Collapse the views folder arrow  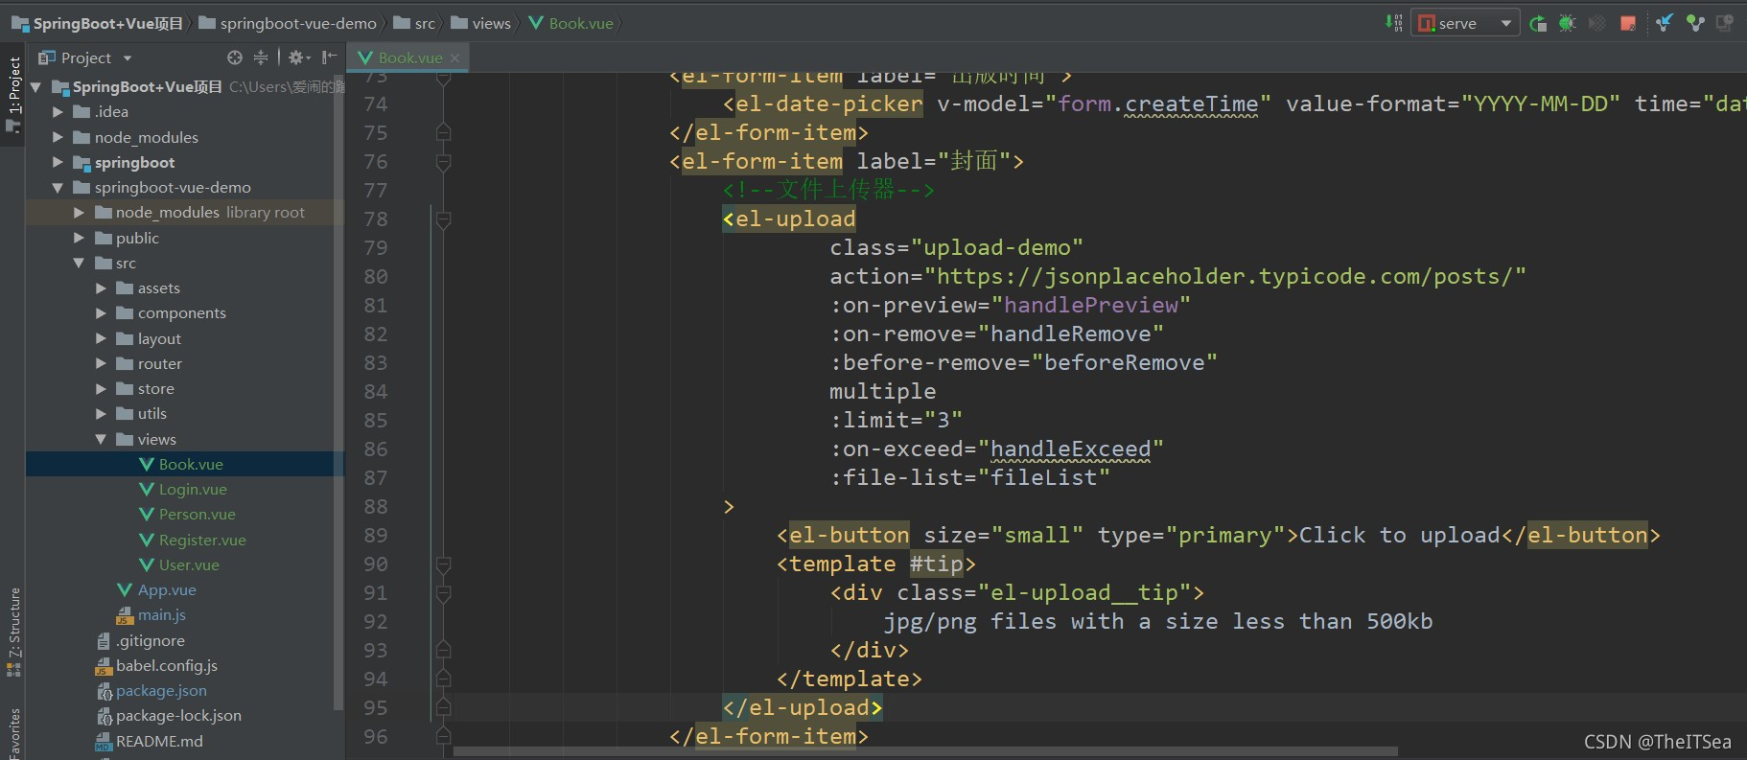click(x=101, y=439)
